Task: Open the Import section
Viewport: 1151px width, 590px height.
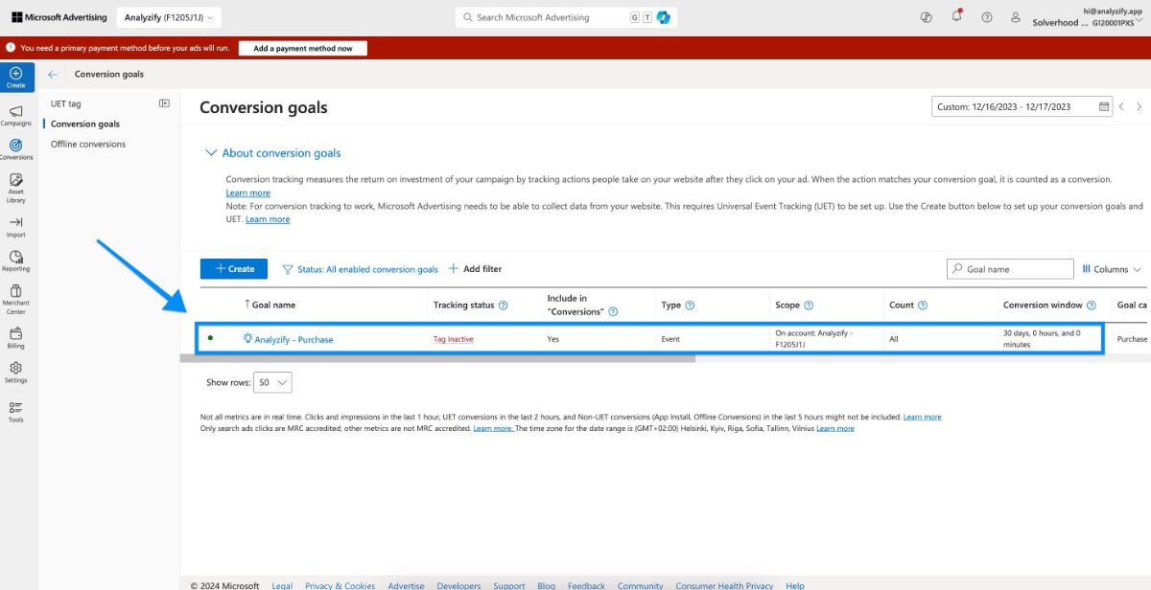Action: tap(16, 227)
